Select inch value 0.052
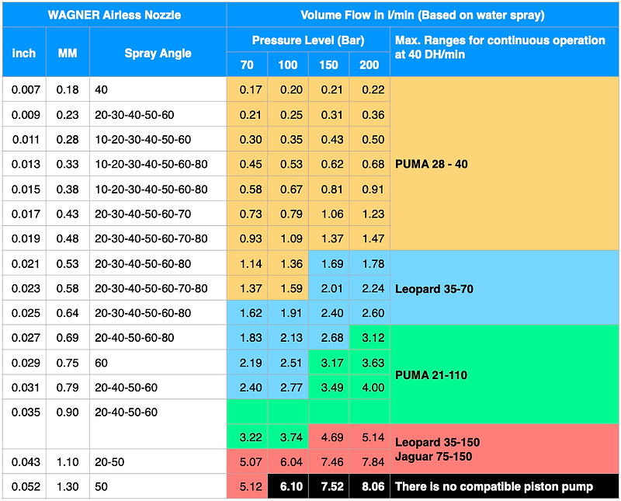 (x=26, y=487)
